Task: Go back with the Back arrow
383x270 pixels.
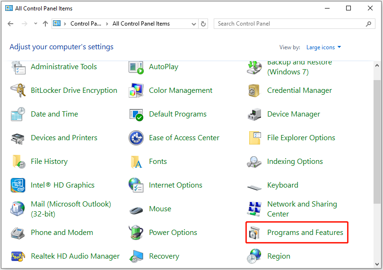Action: (x=10, y=24)
